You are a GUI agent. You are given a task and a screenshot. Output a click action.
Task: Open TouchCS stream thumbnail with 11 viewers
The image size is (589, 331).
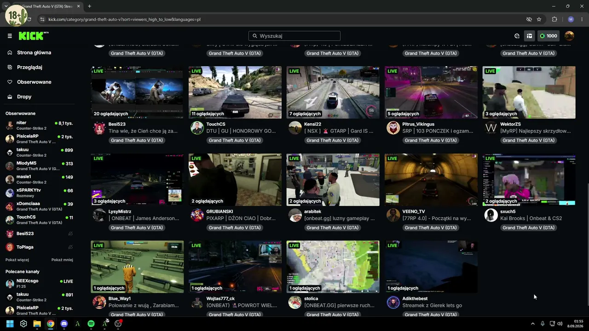[x=235, y=92]
